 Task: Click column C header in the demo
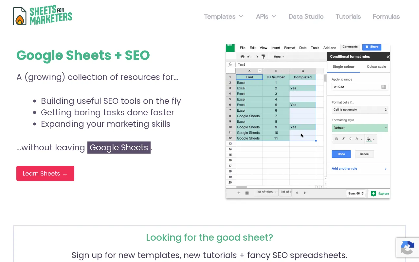(303, 71)
